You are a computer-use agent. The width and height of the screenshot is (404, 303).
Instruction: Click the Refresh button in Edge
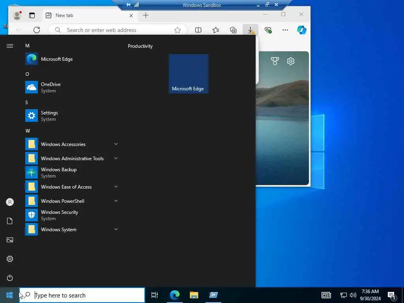[37, 30]
